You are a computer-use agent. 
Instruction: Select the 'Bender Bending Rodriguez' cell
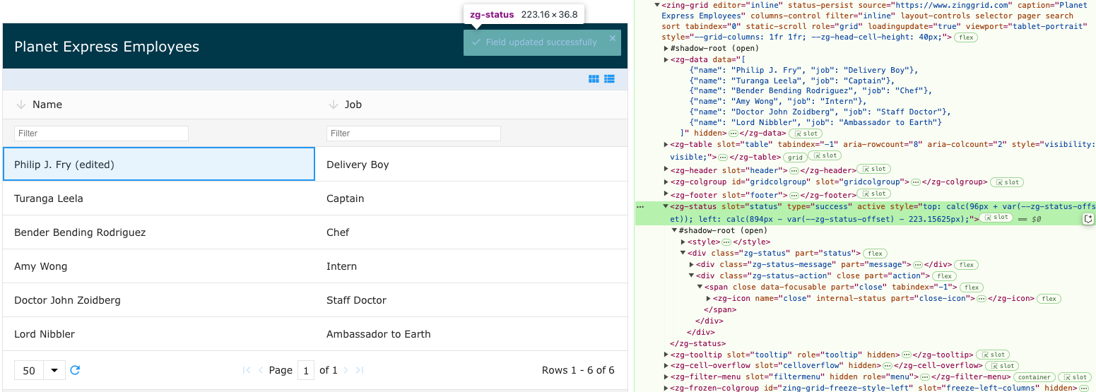[159, 232]
